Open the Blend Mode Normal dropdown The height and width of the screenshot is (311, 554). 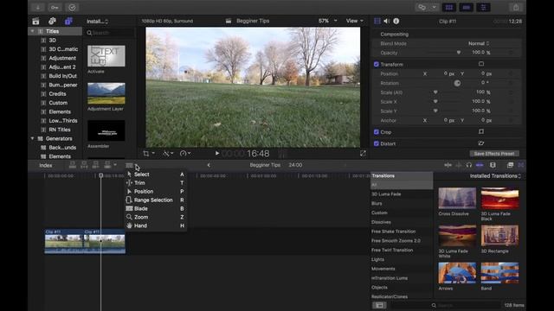point(479,43)
